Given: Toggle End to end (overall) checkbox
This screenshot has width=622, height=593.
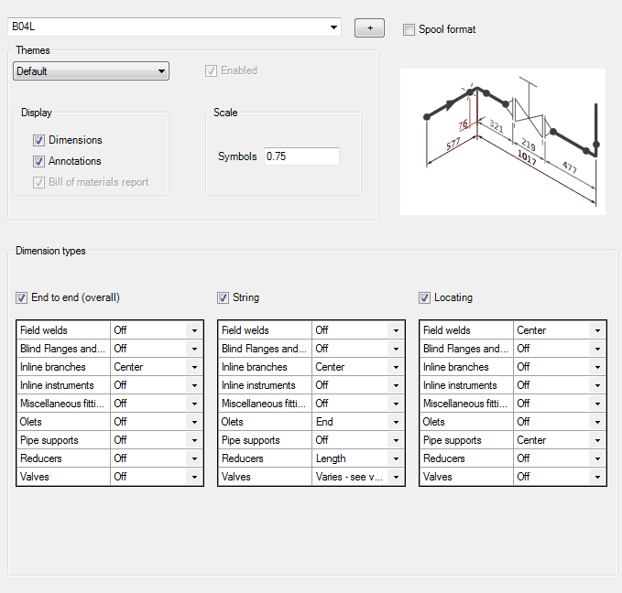Looking at the screenshot, I should [22, 297].
